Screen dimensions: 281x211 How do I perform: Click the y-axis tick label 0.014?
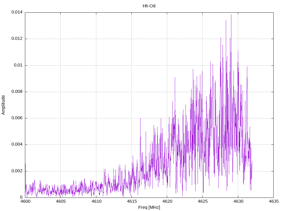pyautogui.click(x=17, y=12)
